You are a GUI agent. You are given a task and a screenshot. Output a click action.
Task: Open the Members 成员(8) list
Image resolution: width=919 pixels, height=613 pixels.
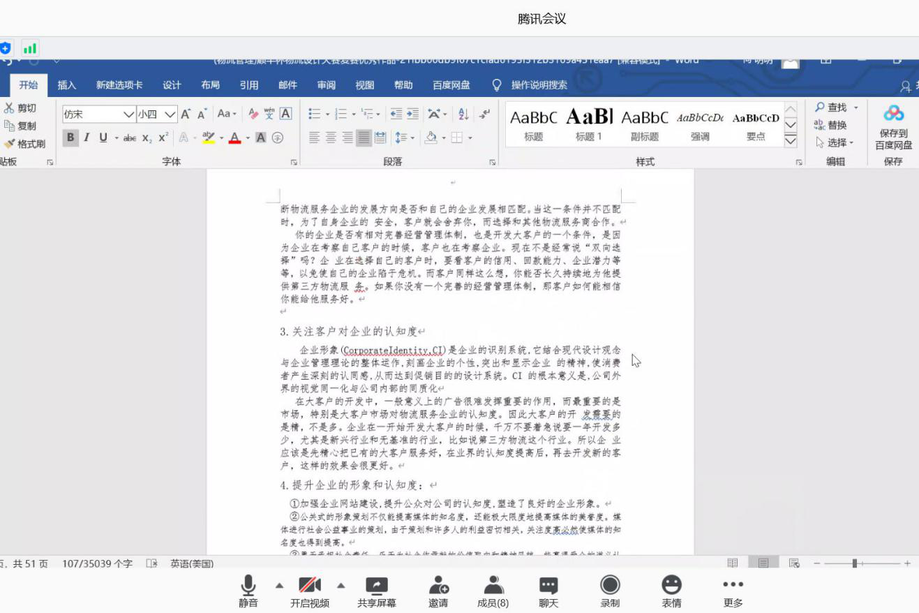(493, 586)
